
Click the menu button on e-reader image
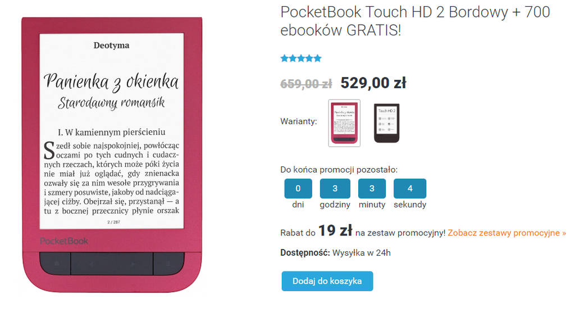click(168, 264)
